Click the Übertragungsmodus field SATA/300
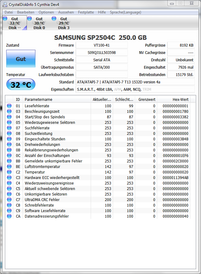The image size is (201, 274). pyautogui.click(x=102, y=67)
